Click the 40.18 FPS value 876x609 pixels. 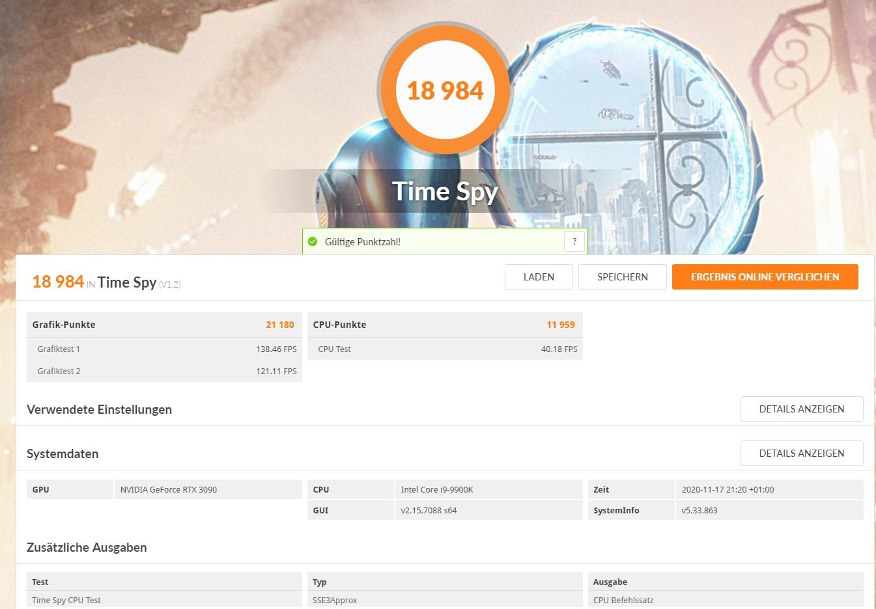[559, 349]
